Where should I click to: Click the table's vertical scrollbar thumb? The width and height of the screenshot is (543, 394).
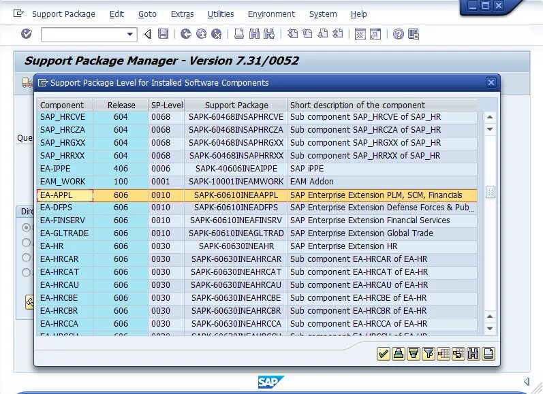coord(490,192)
